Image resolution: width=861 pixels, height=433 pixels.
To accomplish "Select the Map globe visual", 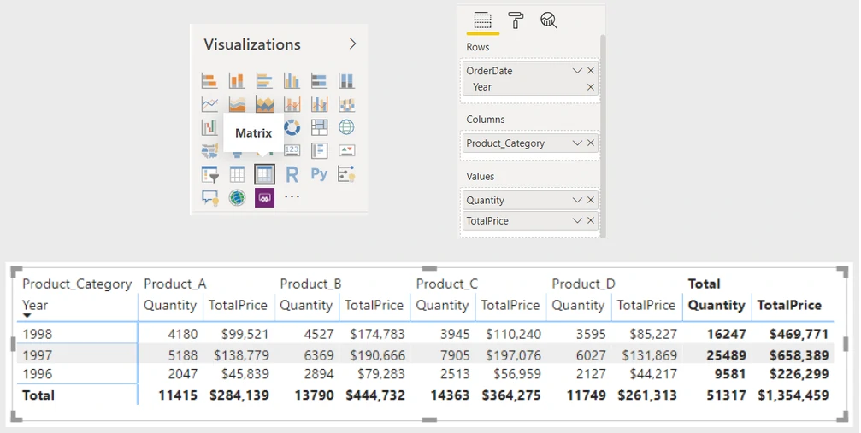I will [x=346, y=127].
